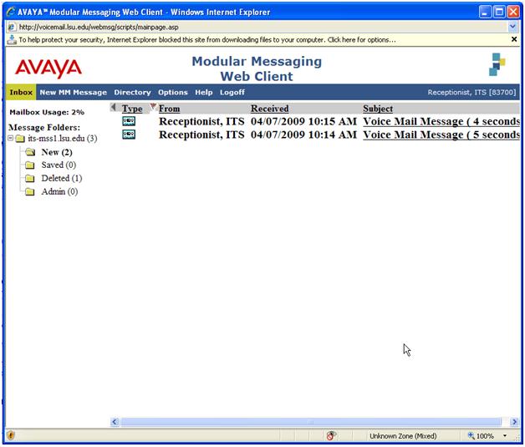
Task: Open the Admin (0) folder
Action: [59, 191]
